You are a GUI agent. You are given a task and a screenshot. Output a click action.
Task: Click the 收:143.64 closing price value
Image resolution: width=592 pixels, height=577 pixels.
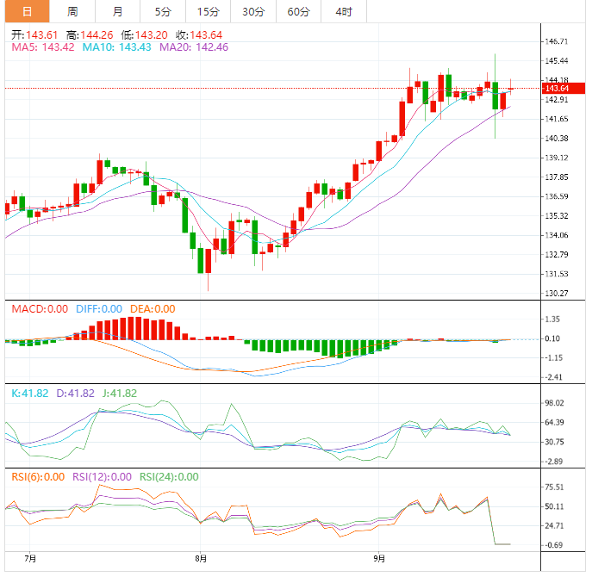pyautogui.click(x=199, y=35)
